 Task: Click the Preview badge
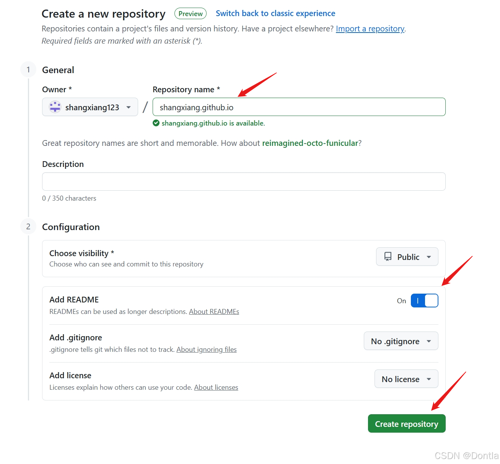pos(190,13)
